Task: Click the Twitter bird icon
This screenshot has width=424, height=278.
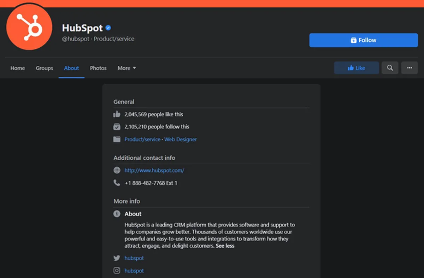Action: 117,258
